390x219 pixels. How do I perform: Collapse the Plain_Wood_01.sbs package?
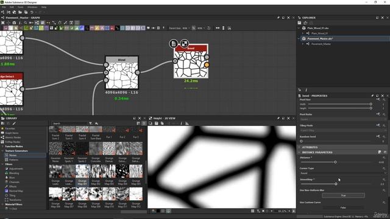point(299,28)
